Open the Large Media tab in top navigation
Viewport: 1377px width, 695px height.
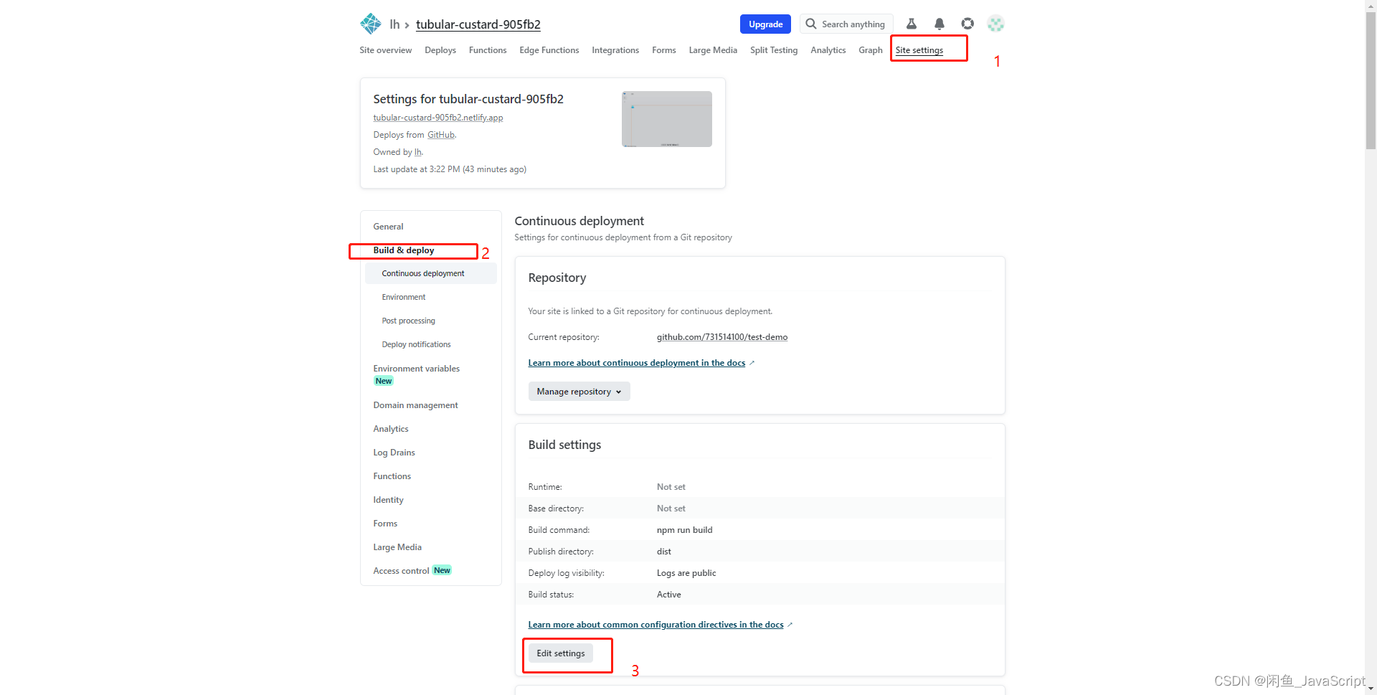(x=713, y=50)
